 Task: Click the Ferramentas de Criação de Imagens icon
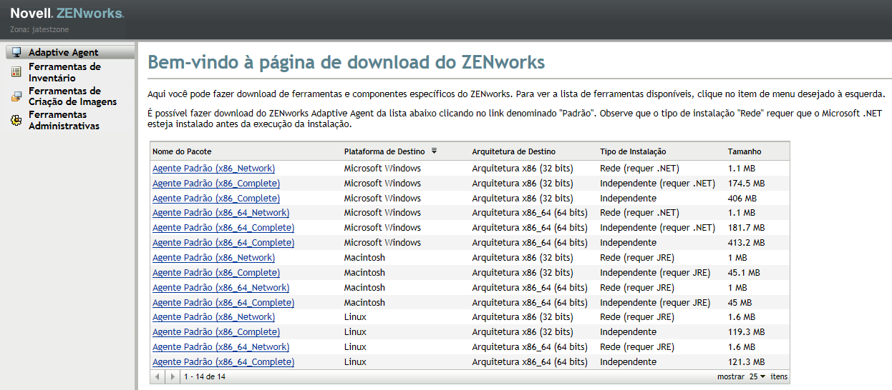pos(16,96)
